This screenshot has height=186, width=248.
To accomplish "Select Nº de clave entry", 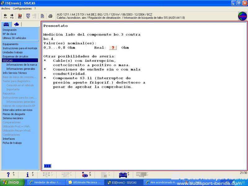I will 9,34.
